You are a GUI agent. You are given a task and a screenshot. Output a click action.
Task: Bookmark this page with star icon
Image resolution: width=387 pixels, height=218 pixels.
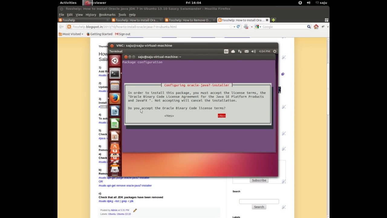coord(231,27)
